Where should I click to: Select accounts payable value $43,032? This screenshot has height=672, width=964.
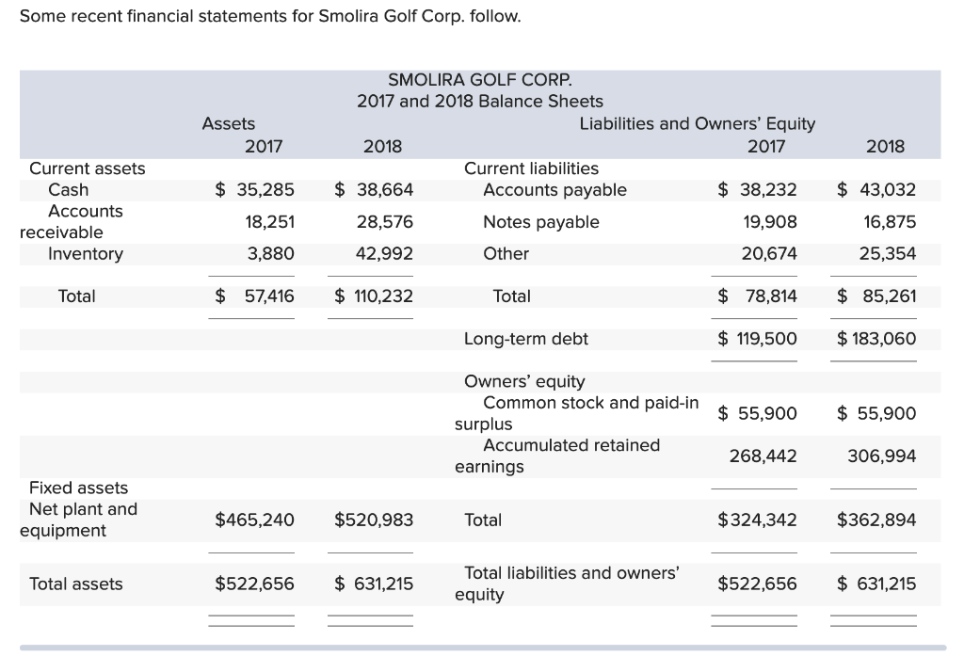876,189
